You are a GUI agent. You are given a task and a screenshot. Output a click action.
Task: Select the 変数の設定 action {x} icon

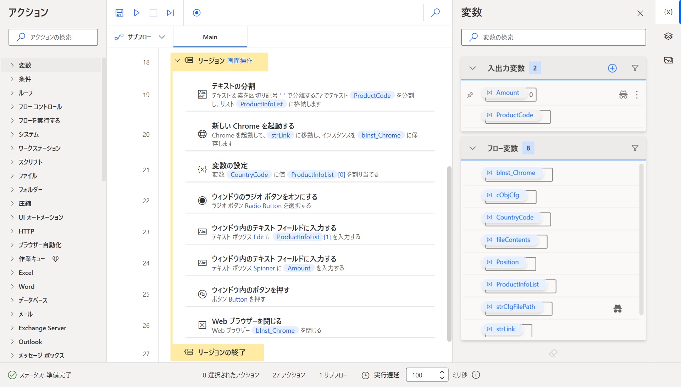(202, 170)
